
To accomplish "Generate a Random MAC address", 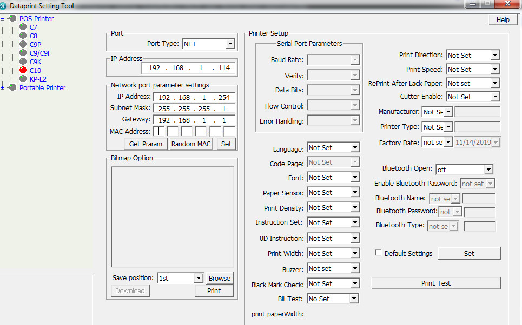I will [191, 144].
